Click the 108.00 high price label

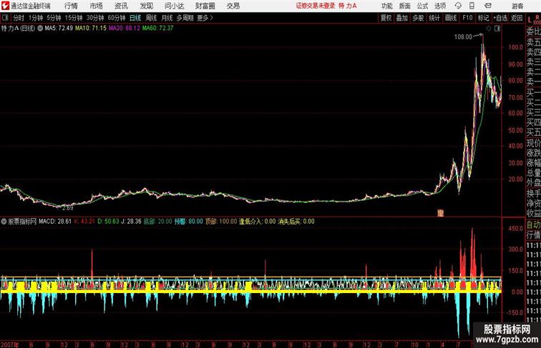[463, 37]
